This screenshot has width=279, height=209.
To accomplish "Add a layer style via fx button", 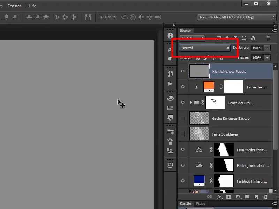I will [219, 197].
